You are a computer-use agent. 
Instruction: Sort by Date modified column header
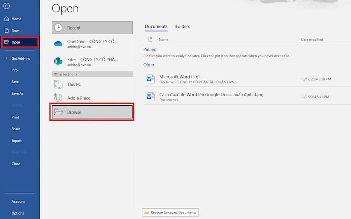point(312,40)
